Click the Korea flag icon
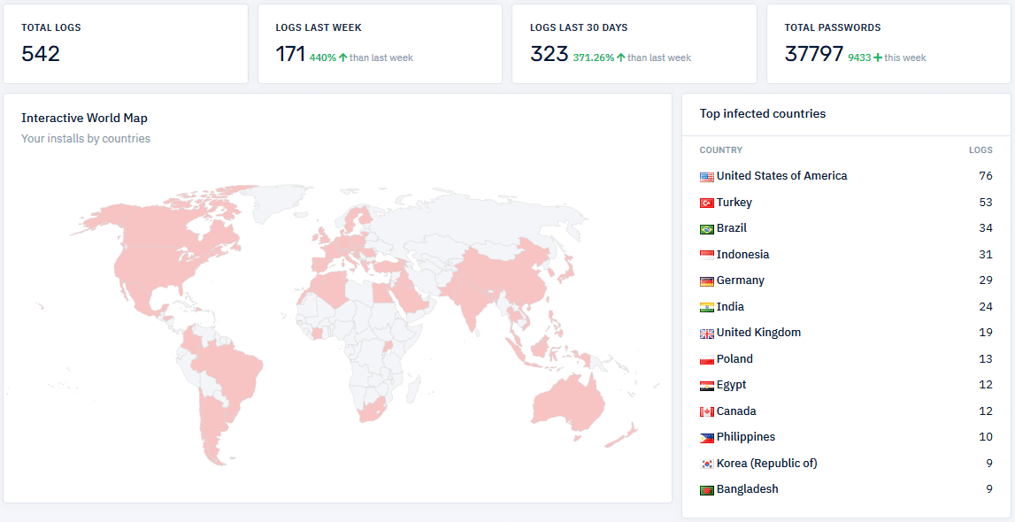 706,464
